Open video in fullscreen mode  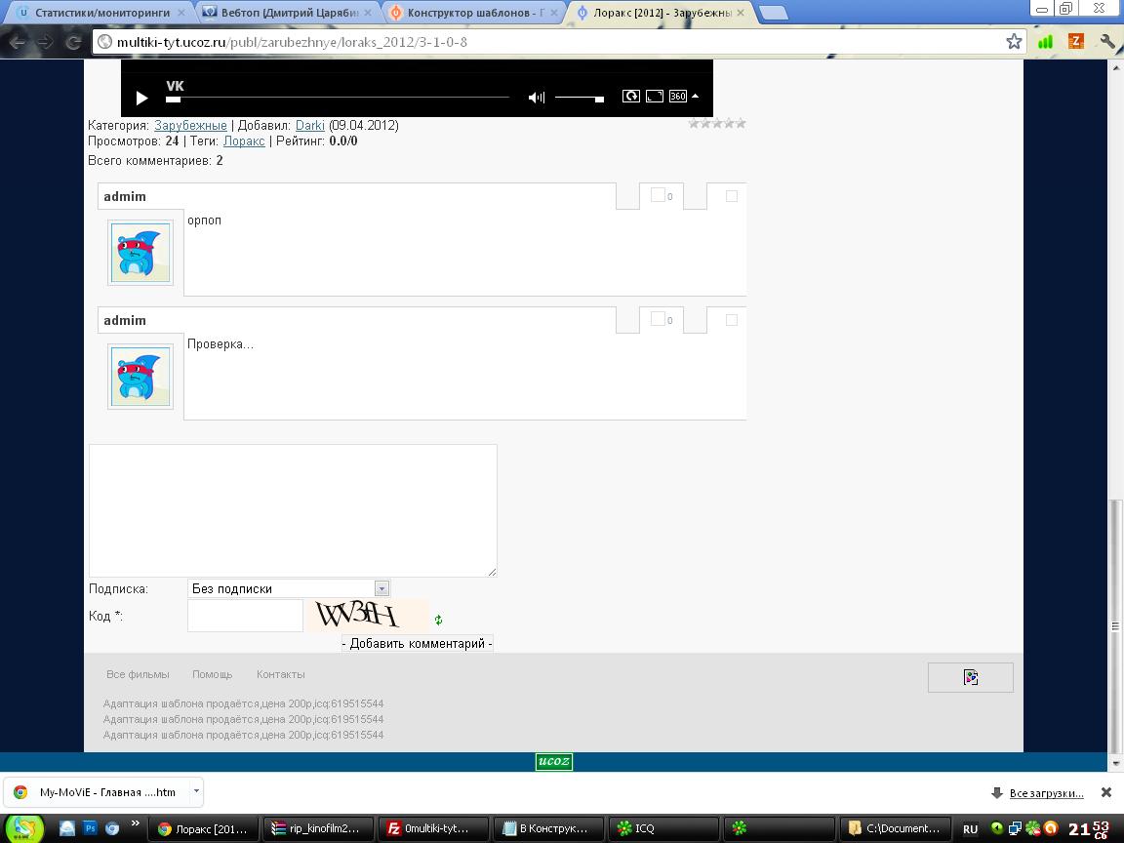[655, 97]
